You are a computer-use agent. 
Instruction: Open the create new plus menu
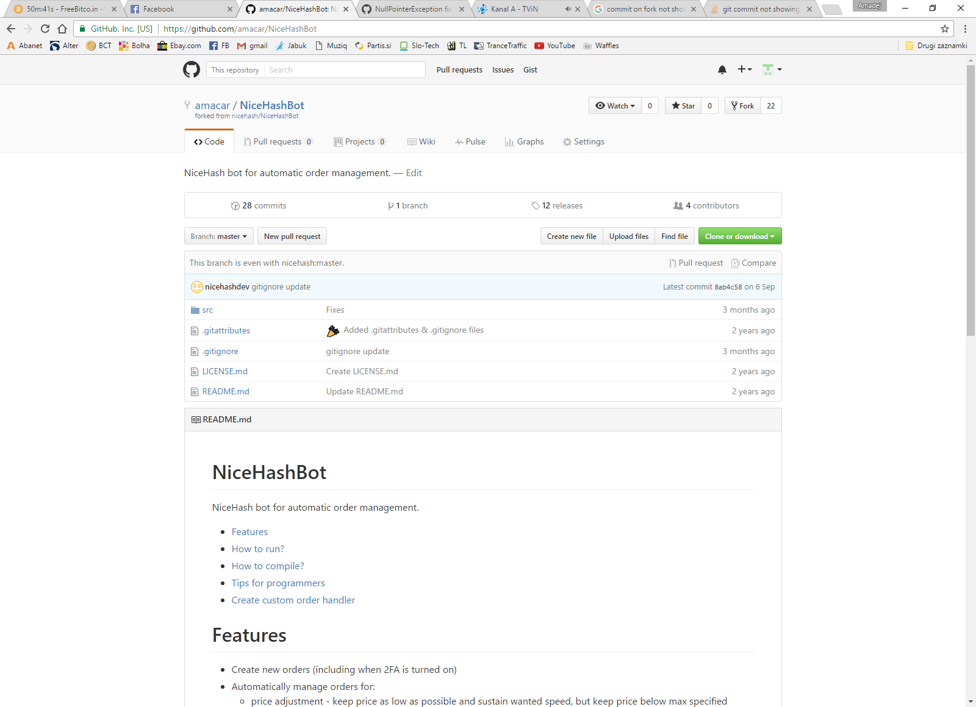pyautogui.click(x=745, y=69)
